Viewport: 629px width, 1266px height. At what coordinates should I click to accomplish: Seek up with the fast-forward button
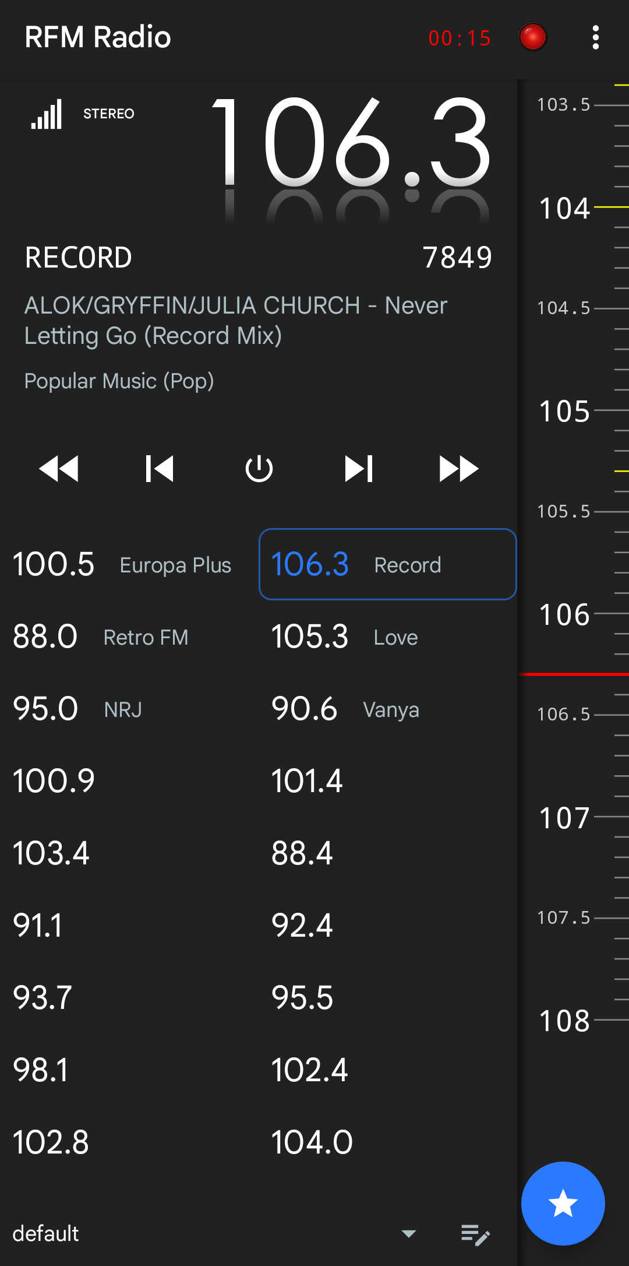459,469
